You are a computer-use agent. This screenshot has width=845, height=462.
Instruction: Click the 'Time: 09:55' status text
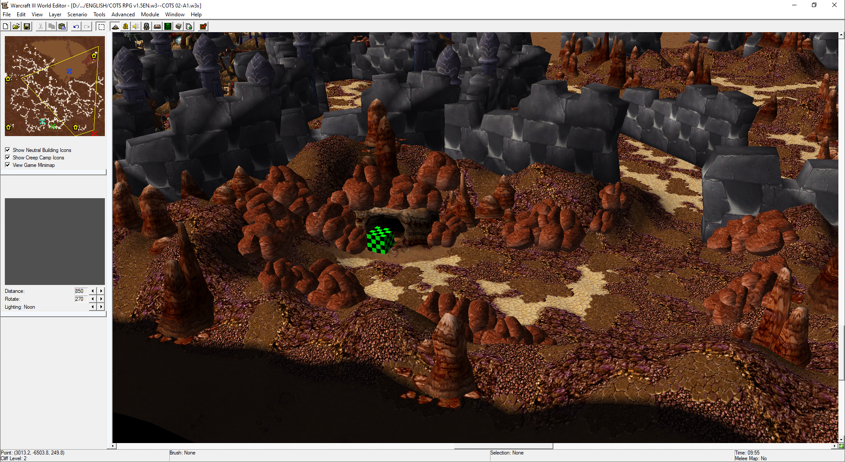coord(747,453)
